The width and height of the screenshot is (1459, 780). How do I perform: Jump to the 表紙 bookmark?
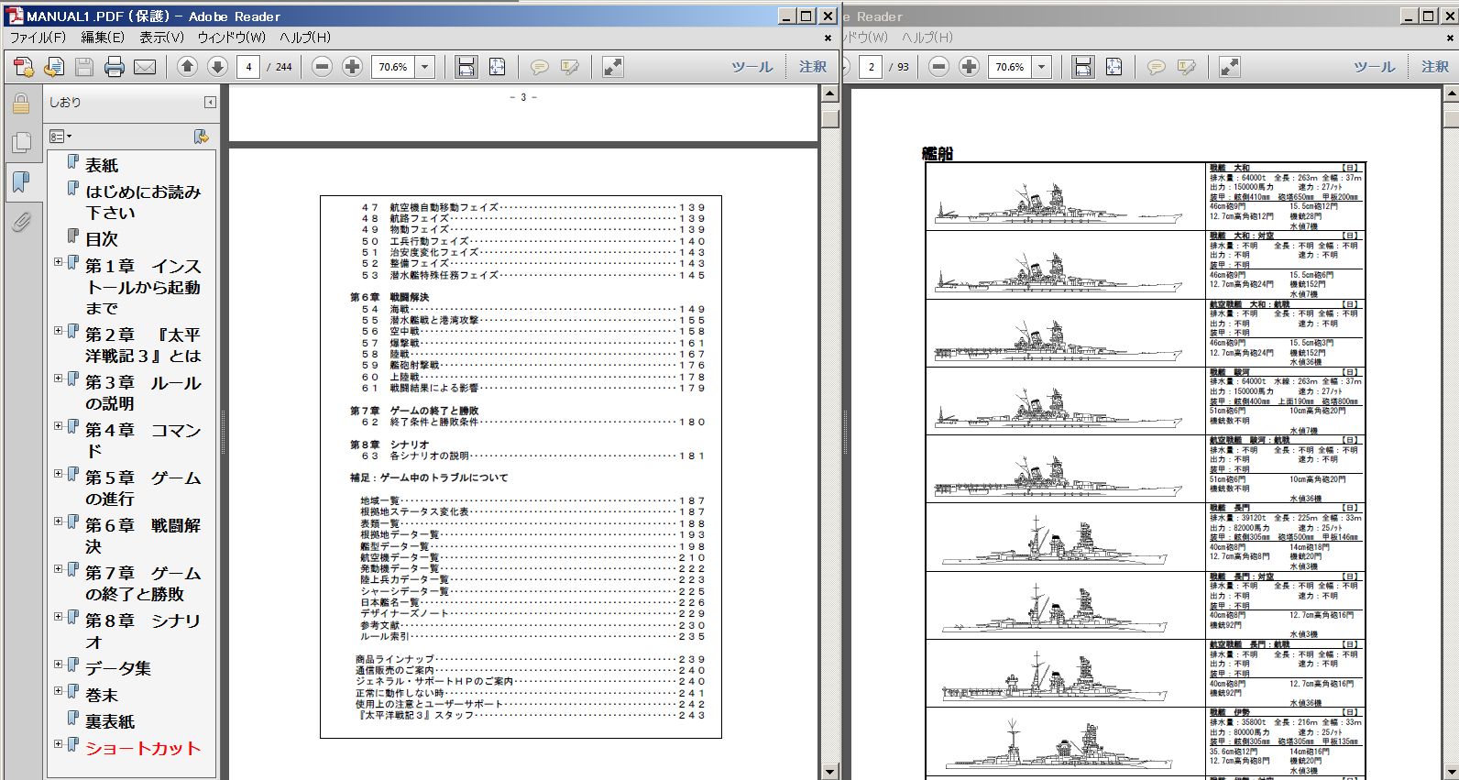click(x=102, y=165)
